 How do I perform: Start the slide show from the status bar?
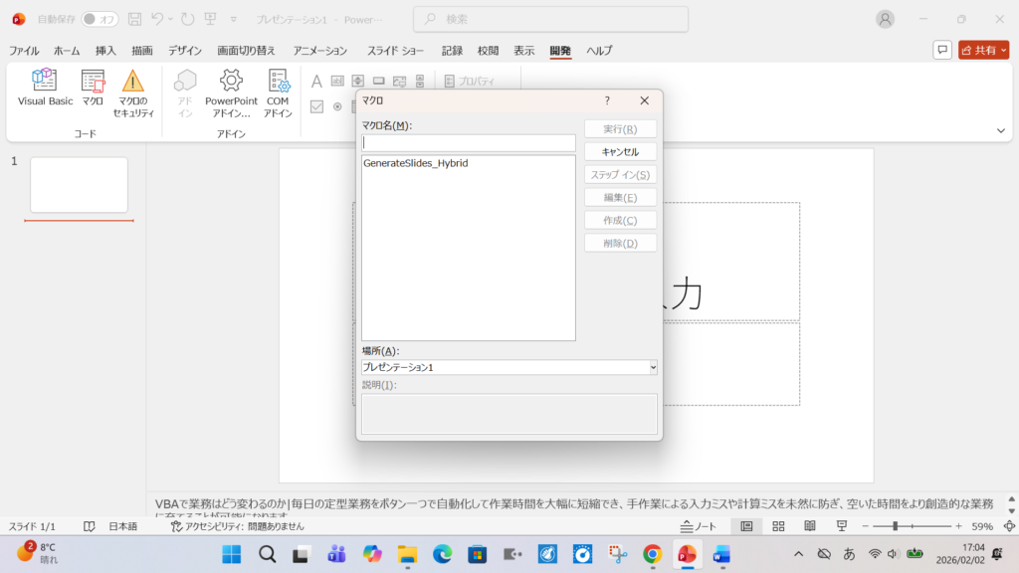tap(842, 527)
